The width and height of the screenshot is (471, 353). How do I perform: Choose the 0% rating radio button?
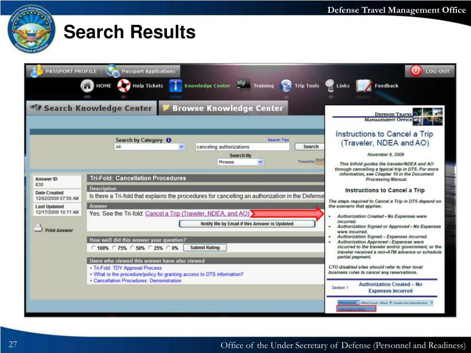(168, 248)
